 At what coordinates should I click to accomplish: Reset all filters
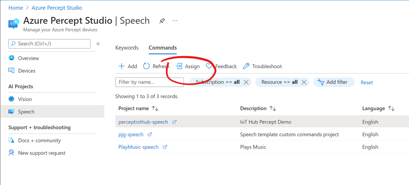click(x=366, y=83)
